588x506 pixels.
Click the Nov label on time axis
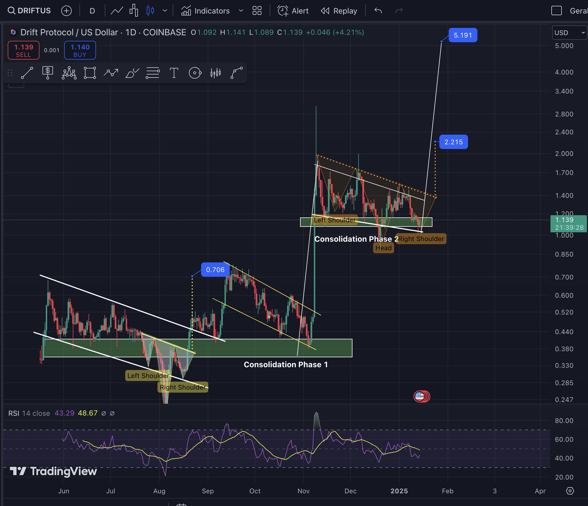303,491
